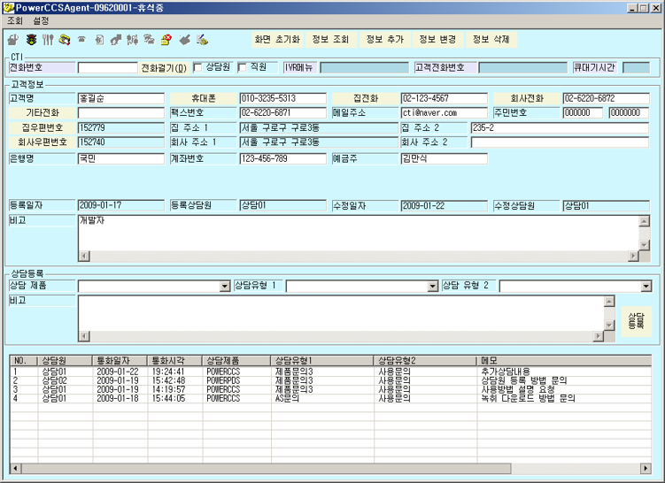Click the 화면 초기화 button
This screenshot has width=665, height=483.
277,40
